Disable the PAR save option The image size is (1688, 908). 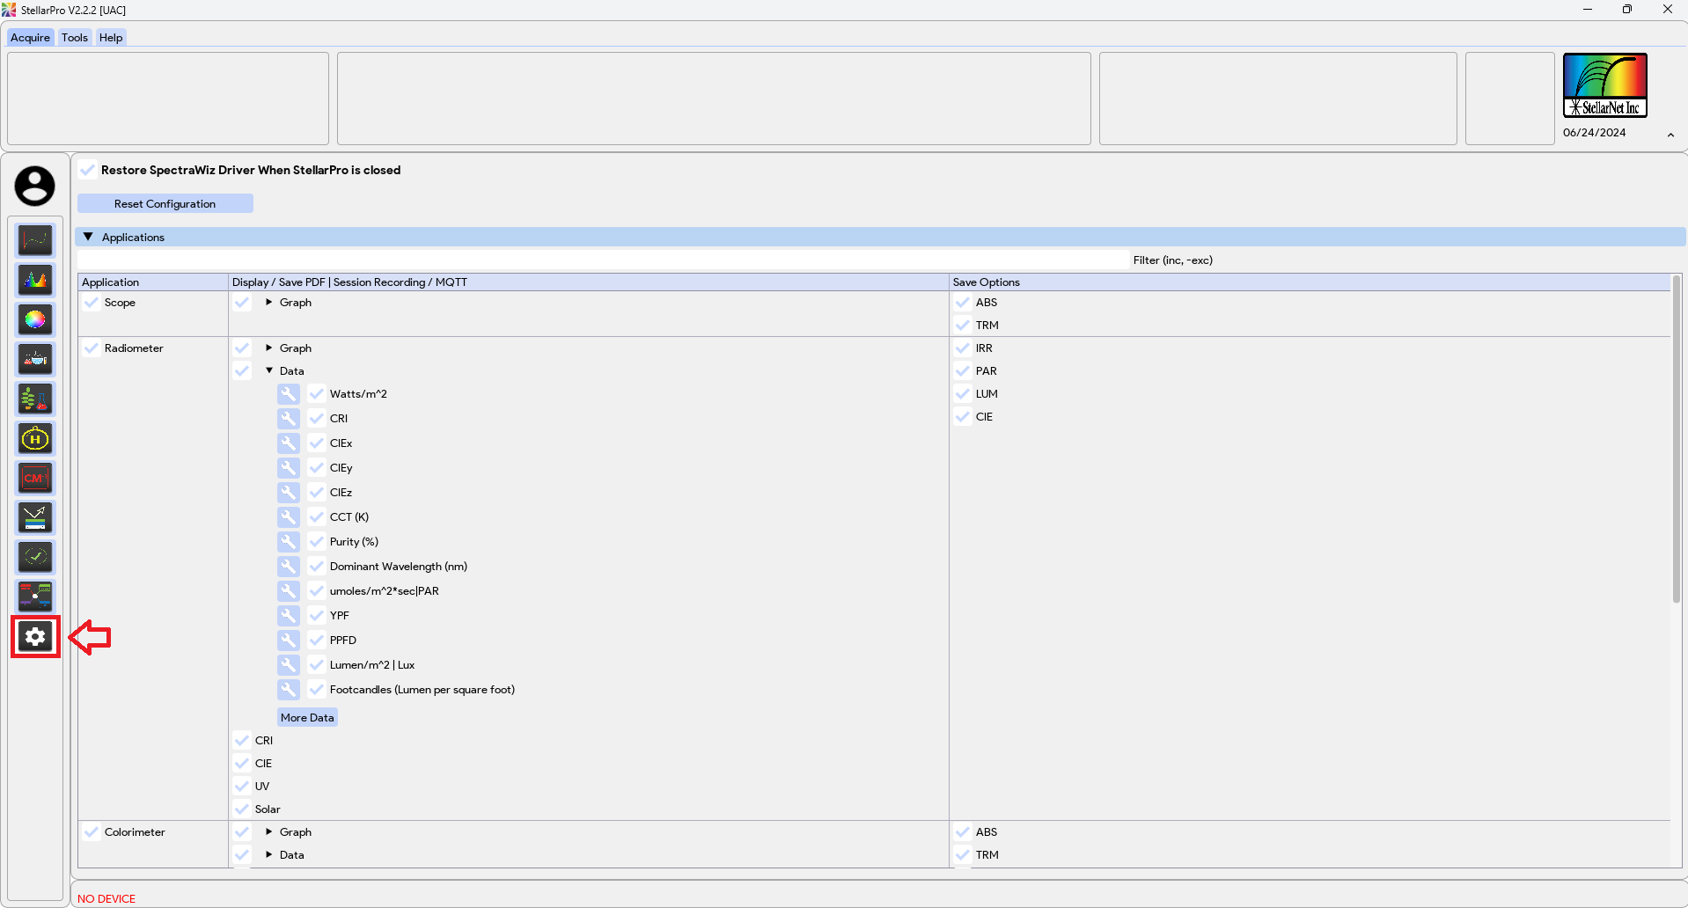pos(963,370)
